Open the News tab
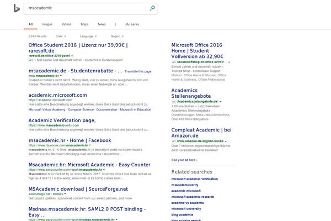This screenshot has width=331, height=221. [102, 24]
